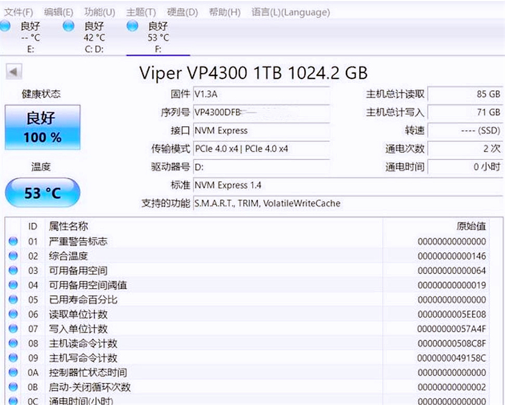Open the 主题(T) menu

click(140, 12)
